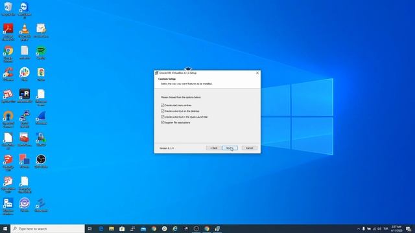The width and height of the screenshot is (415, 233).
Task: Select the OpenVPN desktop icon
Action: click(x=8, y=119)
